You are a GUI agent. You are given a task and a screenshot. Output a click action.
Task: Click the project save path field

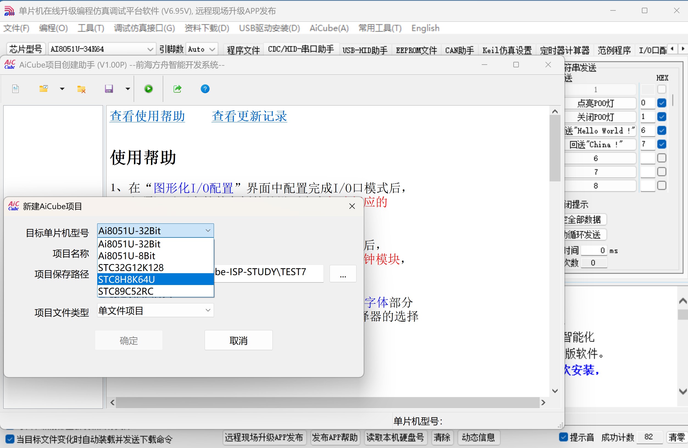click(269, 273)
